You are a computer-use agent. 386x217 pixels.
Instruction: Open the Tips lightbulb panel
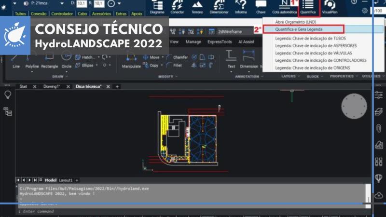(8, 95)
